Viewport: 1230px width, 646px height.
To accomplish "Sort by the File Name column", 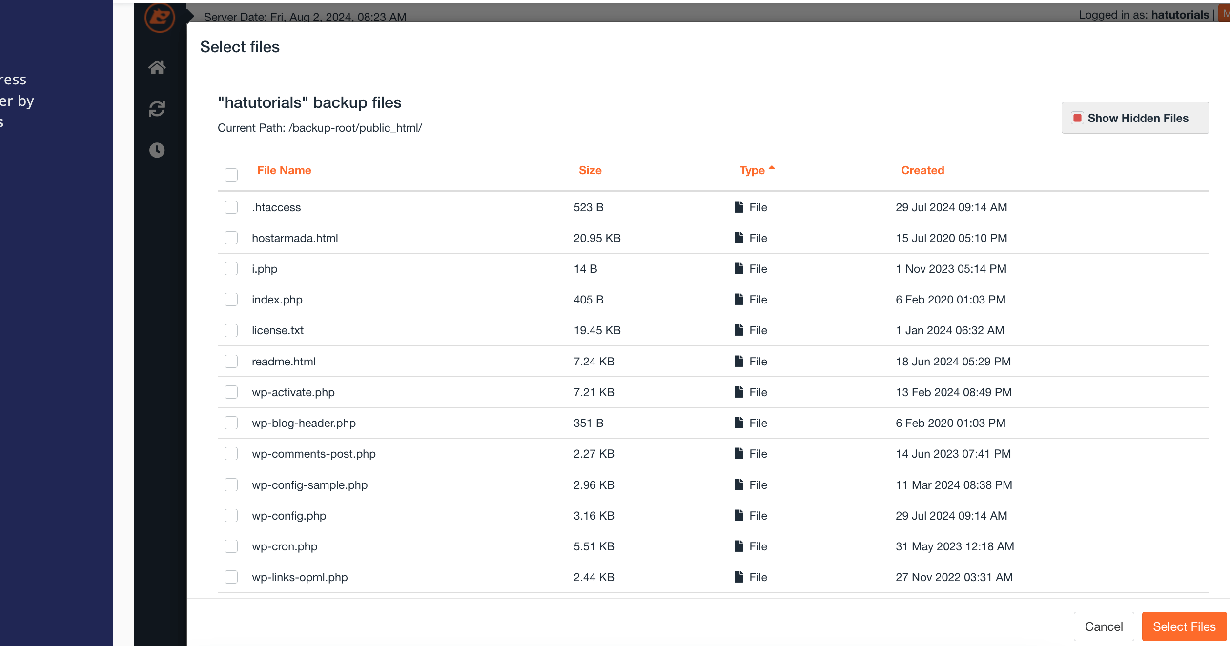I will (x=284, y=170).
